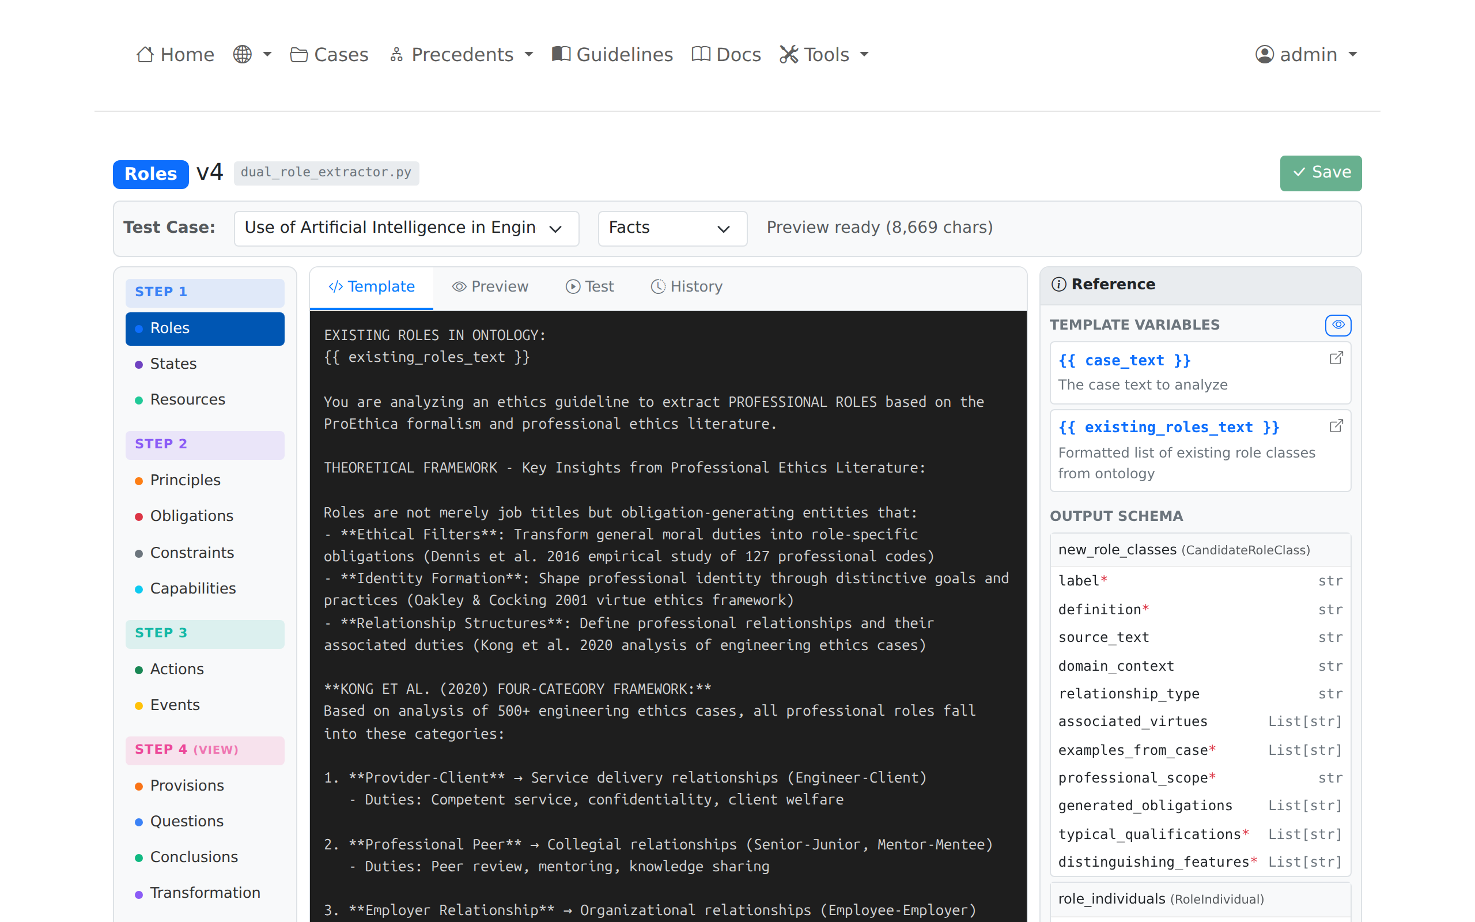Click the clock icon on History tab
Viewport: 1475px width, 922px height.
pos(658,286)
